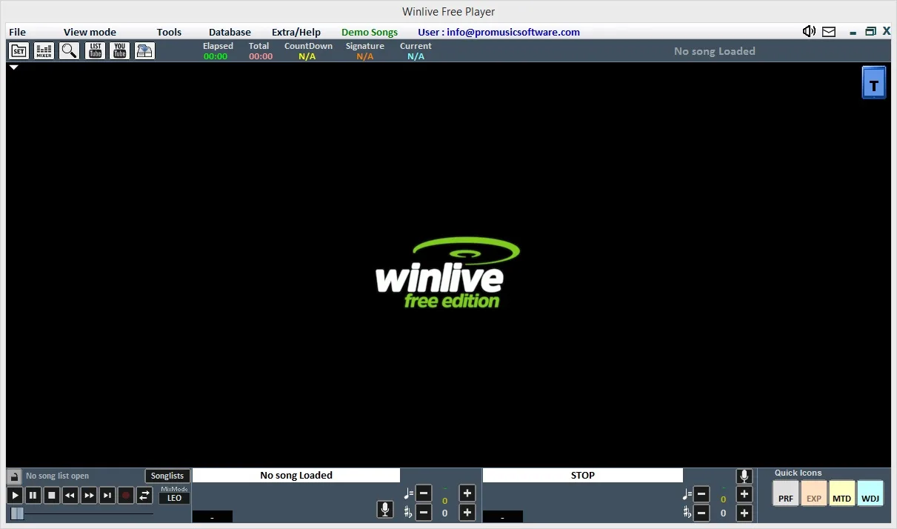The height and width of the screenshot is (529, 897).
Task: Decrease tempo on the left player
Action: [x=424, y=493]
